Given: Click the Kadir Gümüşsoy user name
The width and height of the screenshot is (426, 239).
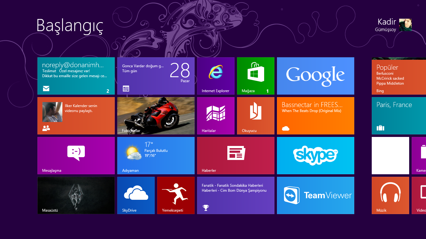Looking at the screenshot, I should [386, 25].
